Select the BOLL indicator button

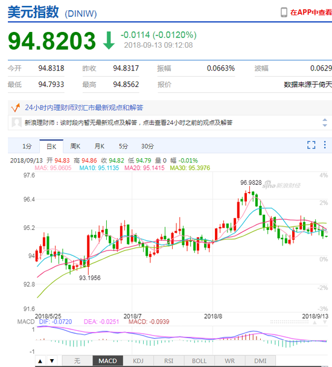pos(199,361)
